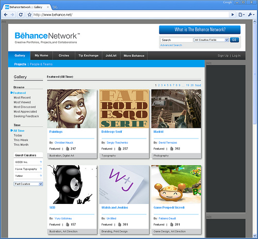258x239 pixels.
Task: Open the Paintings project thumbnail
Action: (72, 109)
